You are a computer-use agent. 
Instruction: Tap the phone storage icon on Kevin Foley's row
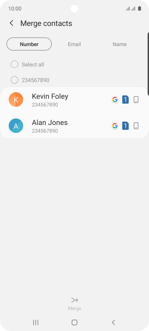click(x=136, y=100)
